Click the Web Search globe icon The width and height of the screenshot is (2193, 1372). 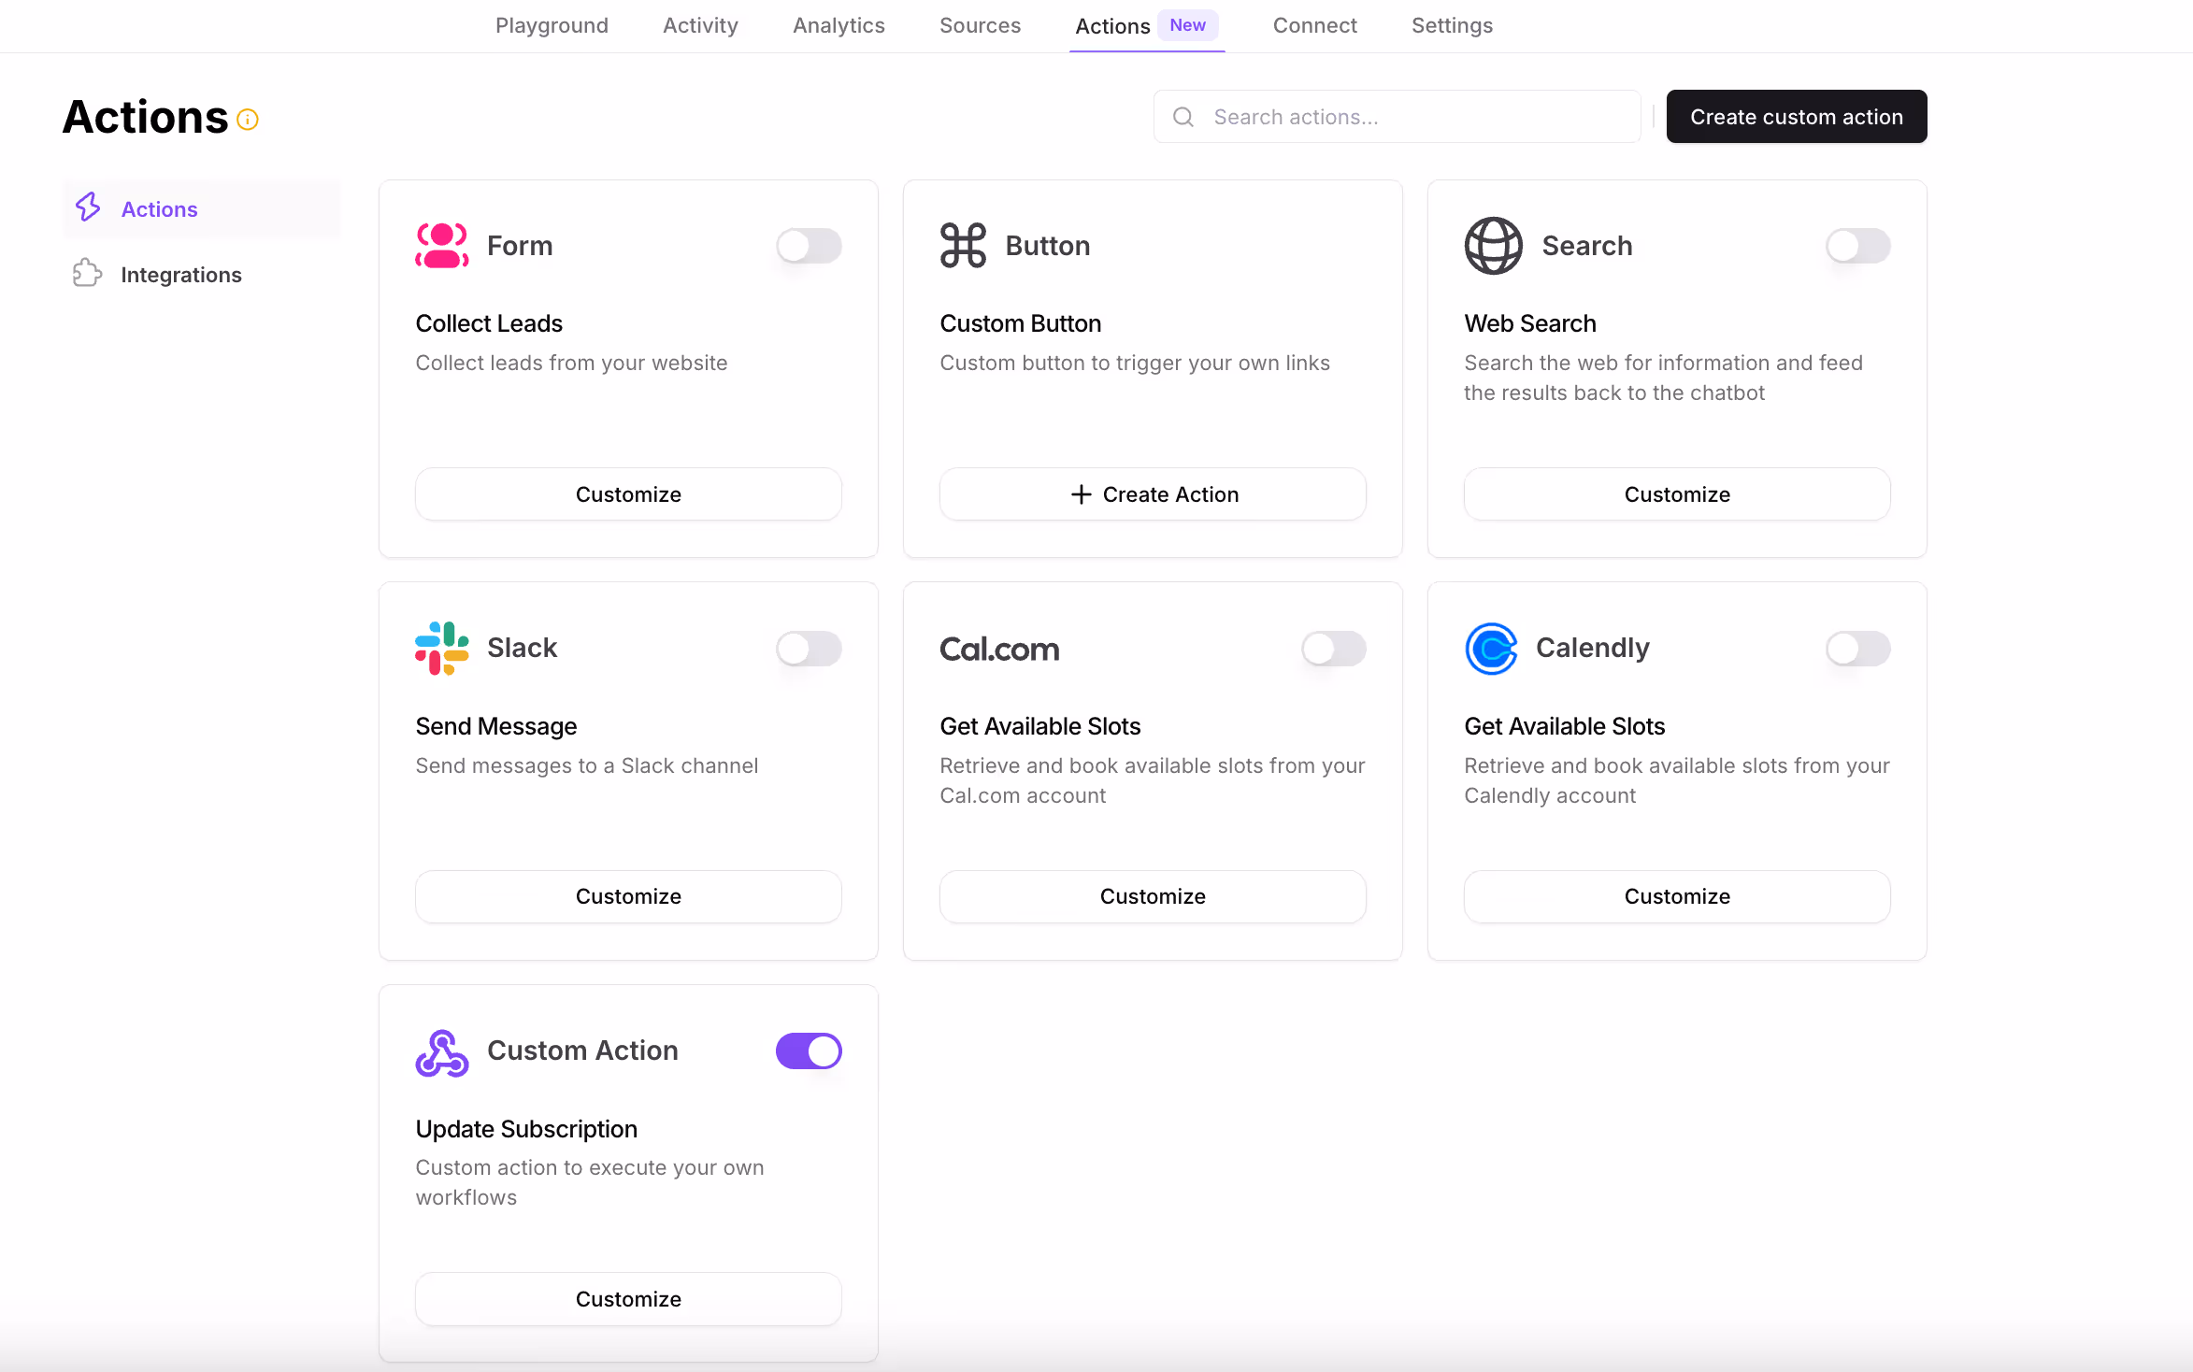coord(1494,246)
